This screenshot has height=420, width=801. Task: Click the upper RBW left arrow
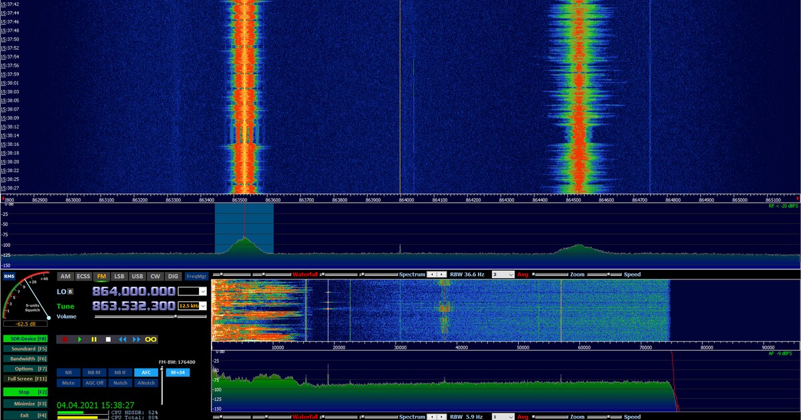coord(431,275)
